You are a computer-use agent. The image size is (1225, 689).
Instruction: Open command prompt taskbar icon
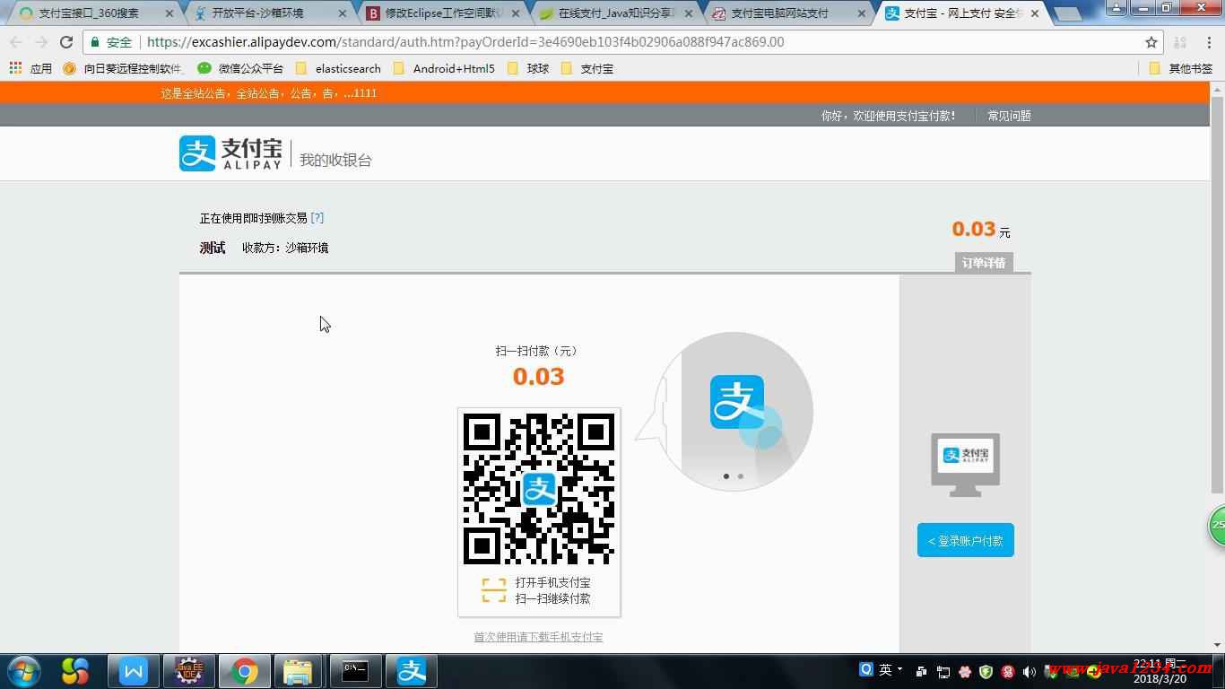[x=355, y=671]
